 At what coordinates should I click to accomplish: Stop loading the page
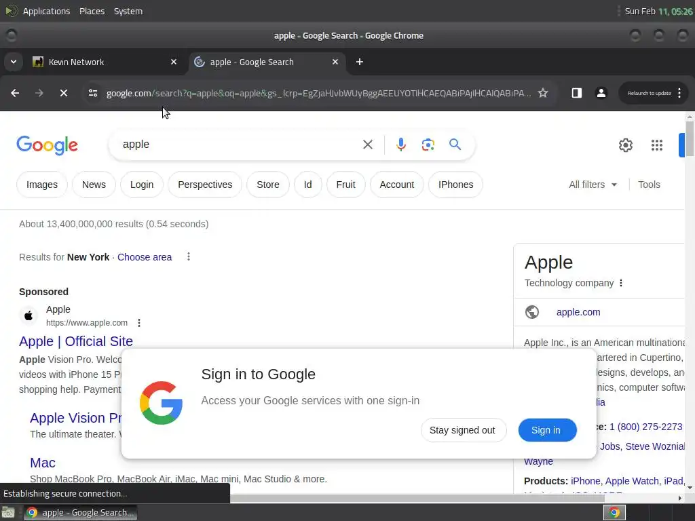pyautogui.click(x=63, y=93)
